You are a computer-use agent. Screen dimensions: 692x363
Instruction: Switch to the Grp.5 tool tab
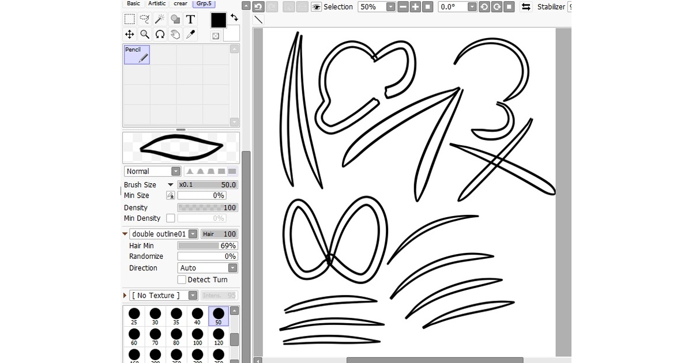point(204,3)
